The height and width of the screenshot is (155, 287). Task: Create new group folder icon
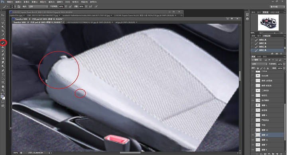[273, 154]
